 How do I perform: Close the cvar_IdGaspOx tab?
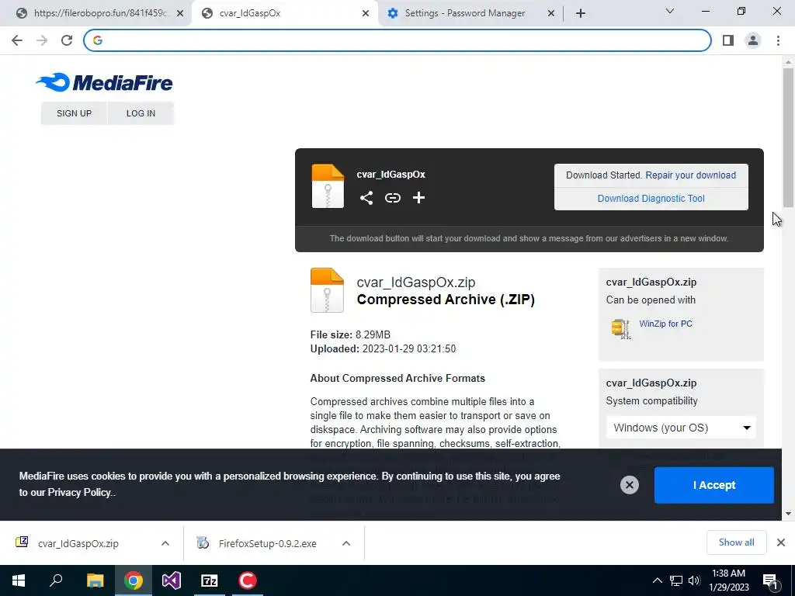[366, 13]
